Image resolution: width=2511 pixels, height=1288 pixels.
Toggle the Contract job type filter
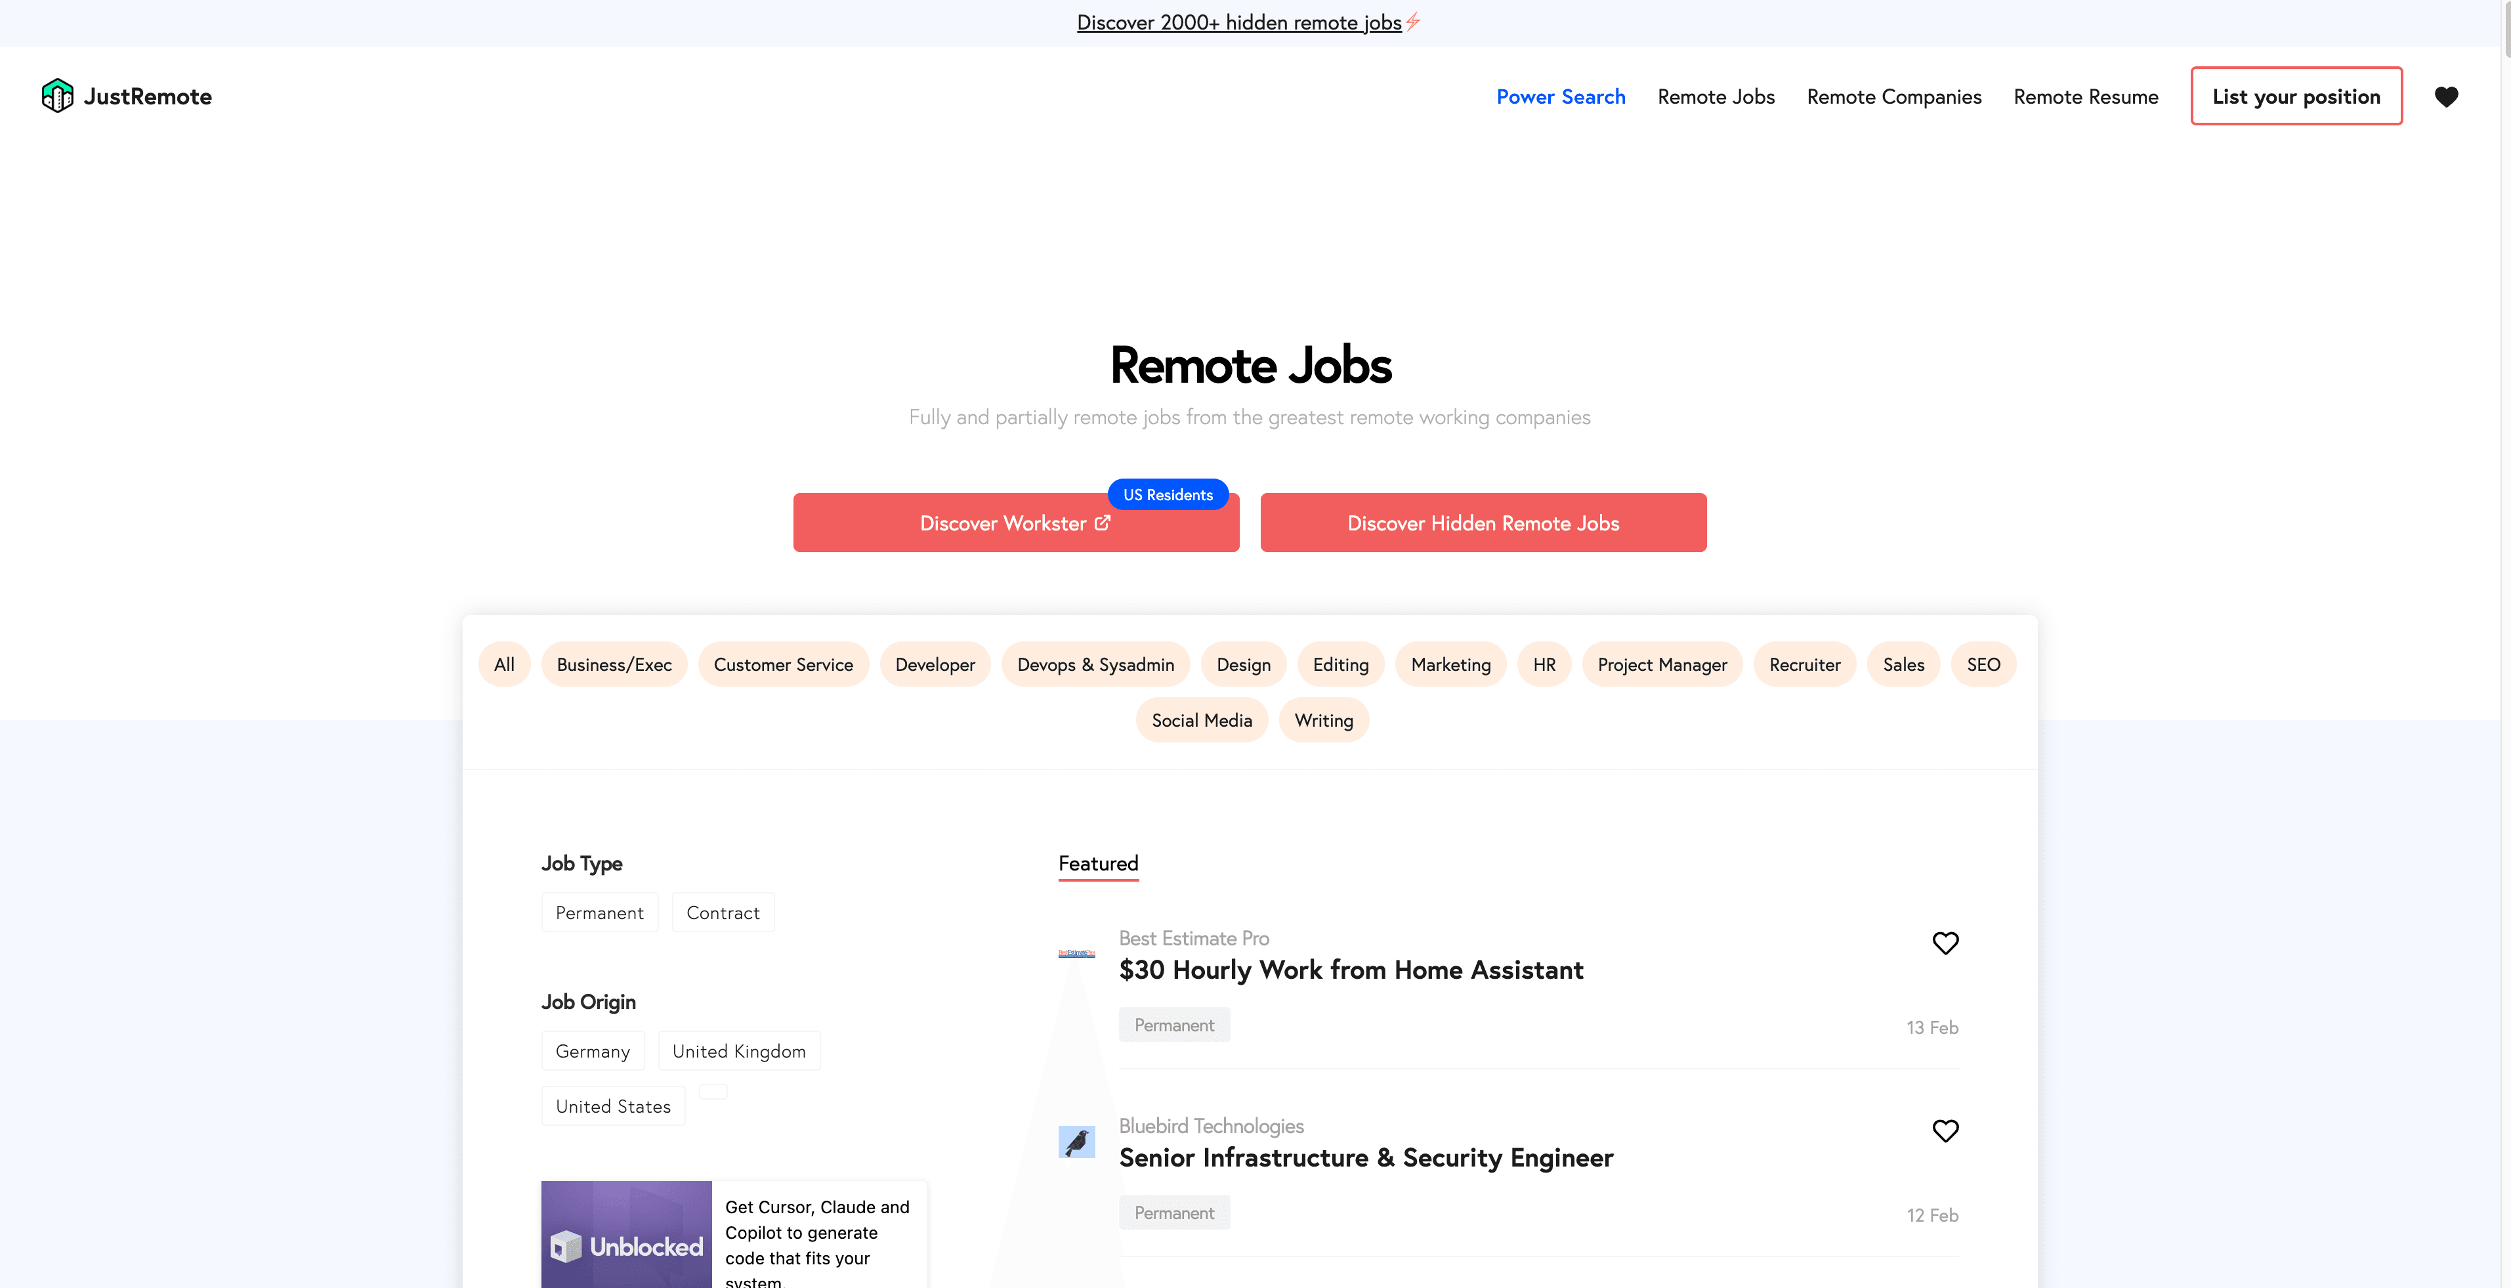click(723, 912)
